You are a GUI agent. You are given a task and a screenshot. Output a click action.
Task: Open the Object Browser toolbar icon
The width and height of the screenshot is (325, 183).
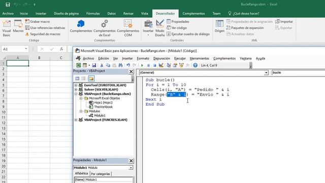(x=181, y=66)
